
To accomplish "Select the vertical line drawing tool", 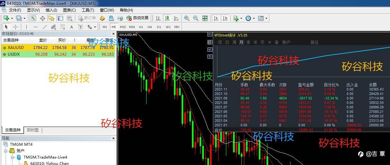I will 27,27.
